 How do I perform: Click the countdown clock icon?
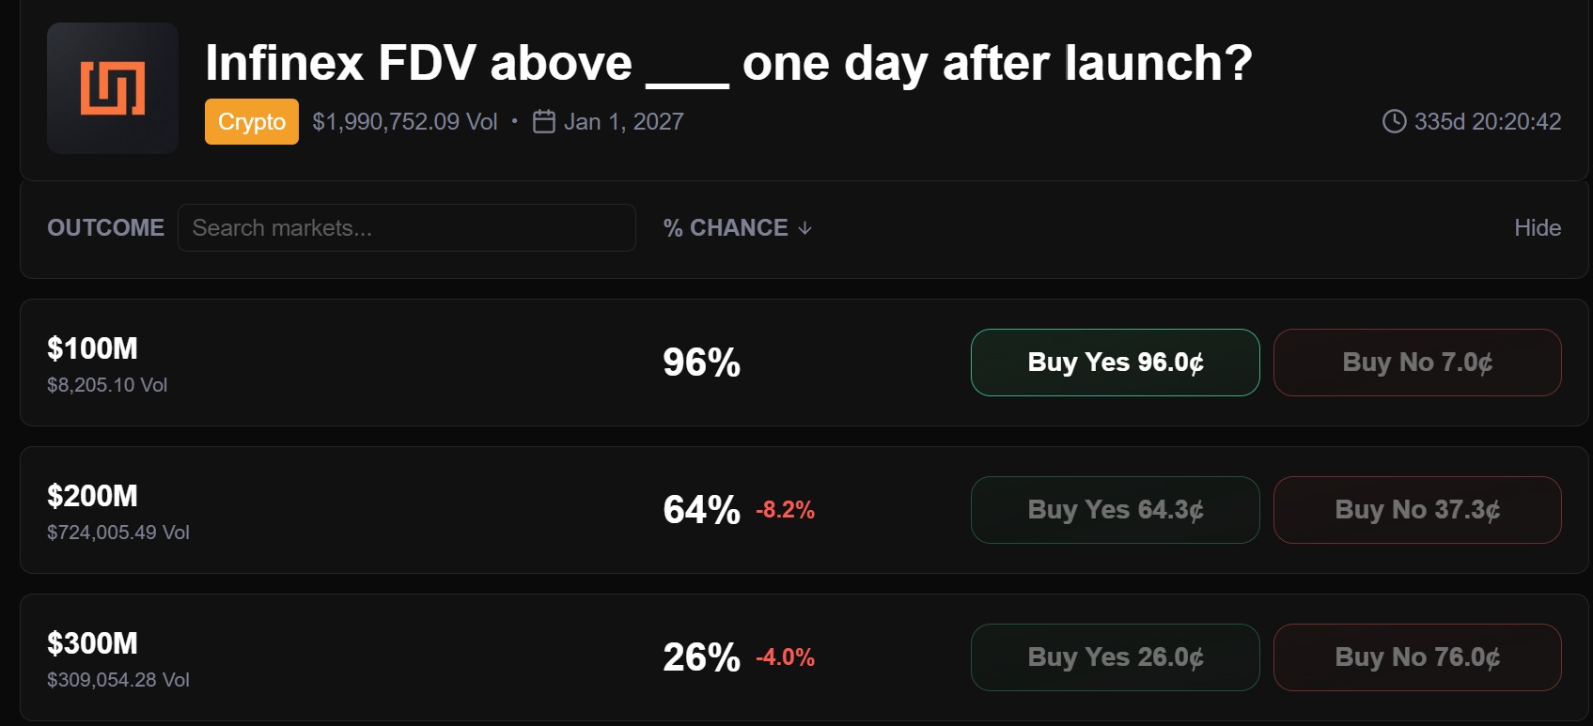[x=1394, y=122]
